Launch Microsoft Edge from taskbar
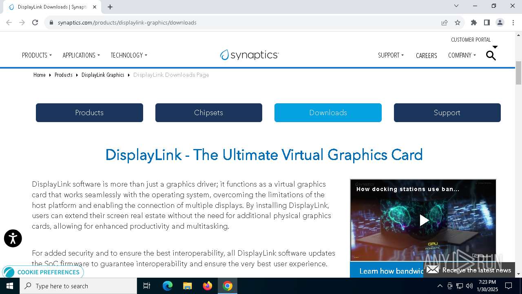 pyautogui.click(x=168, y=286)
